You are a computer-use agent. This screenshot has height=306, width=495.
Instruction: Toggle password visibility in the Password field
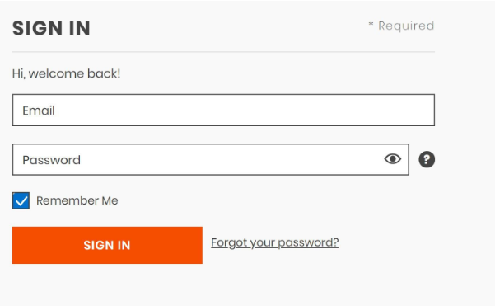coord(392,159)
